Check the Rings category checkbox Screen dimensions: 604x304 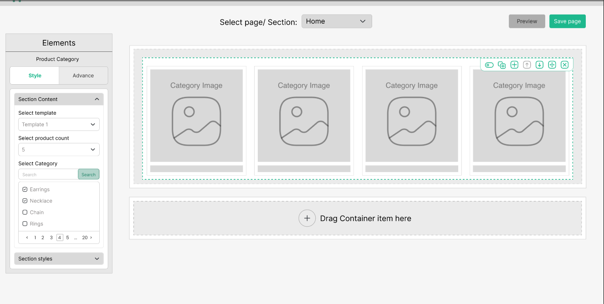tap(25, 224)
